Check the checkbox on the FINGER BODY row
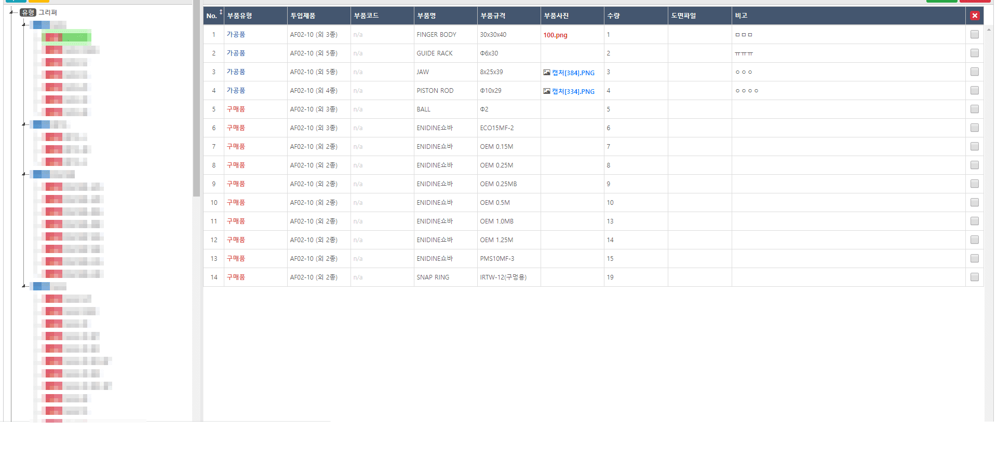The image size is (997, 475). pos(974,34)
